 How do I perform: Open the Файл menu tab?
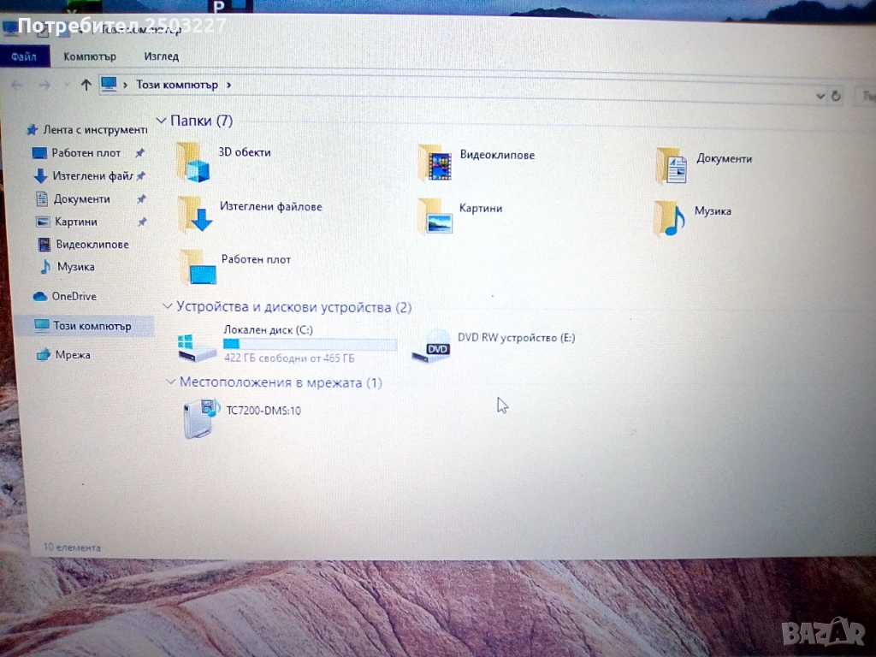(24, 56)
